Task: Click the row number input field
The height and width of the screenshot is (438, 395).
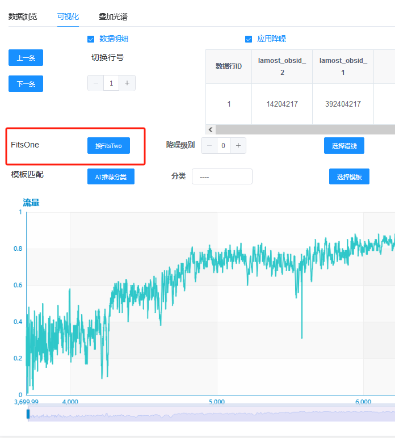Action: coord(111,83)
